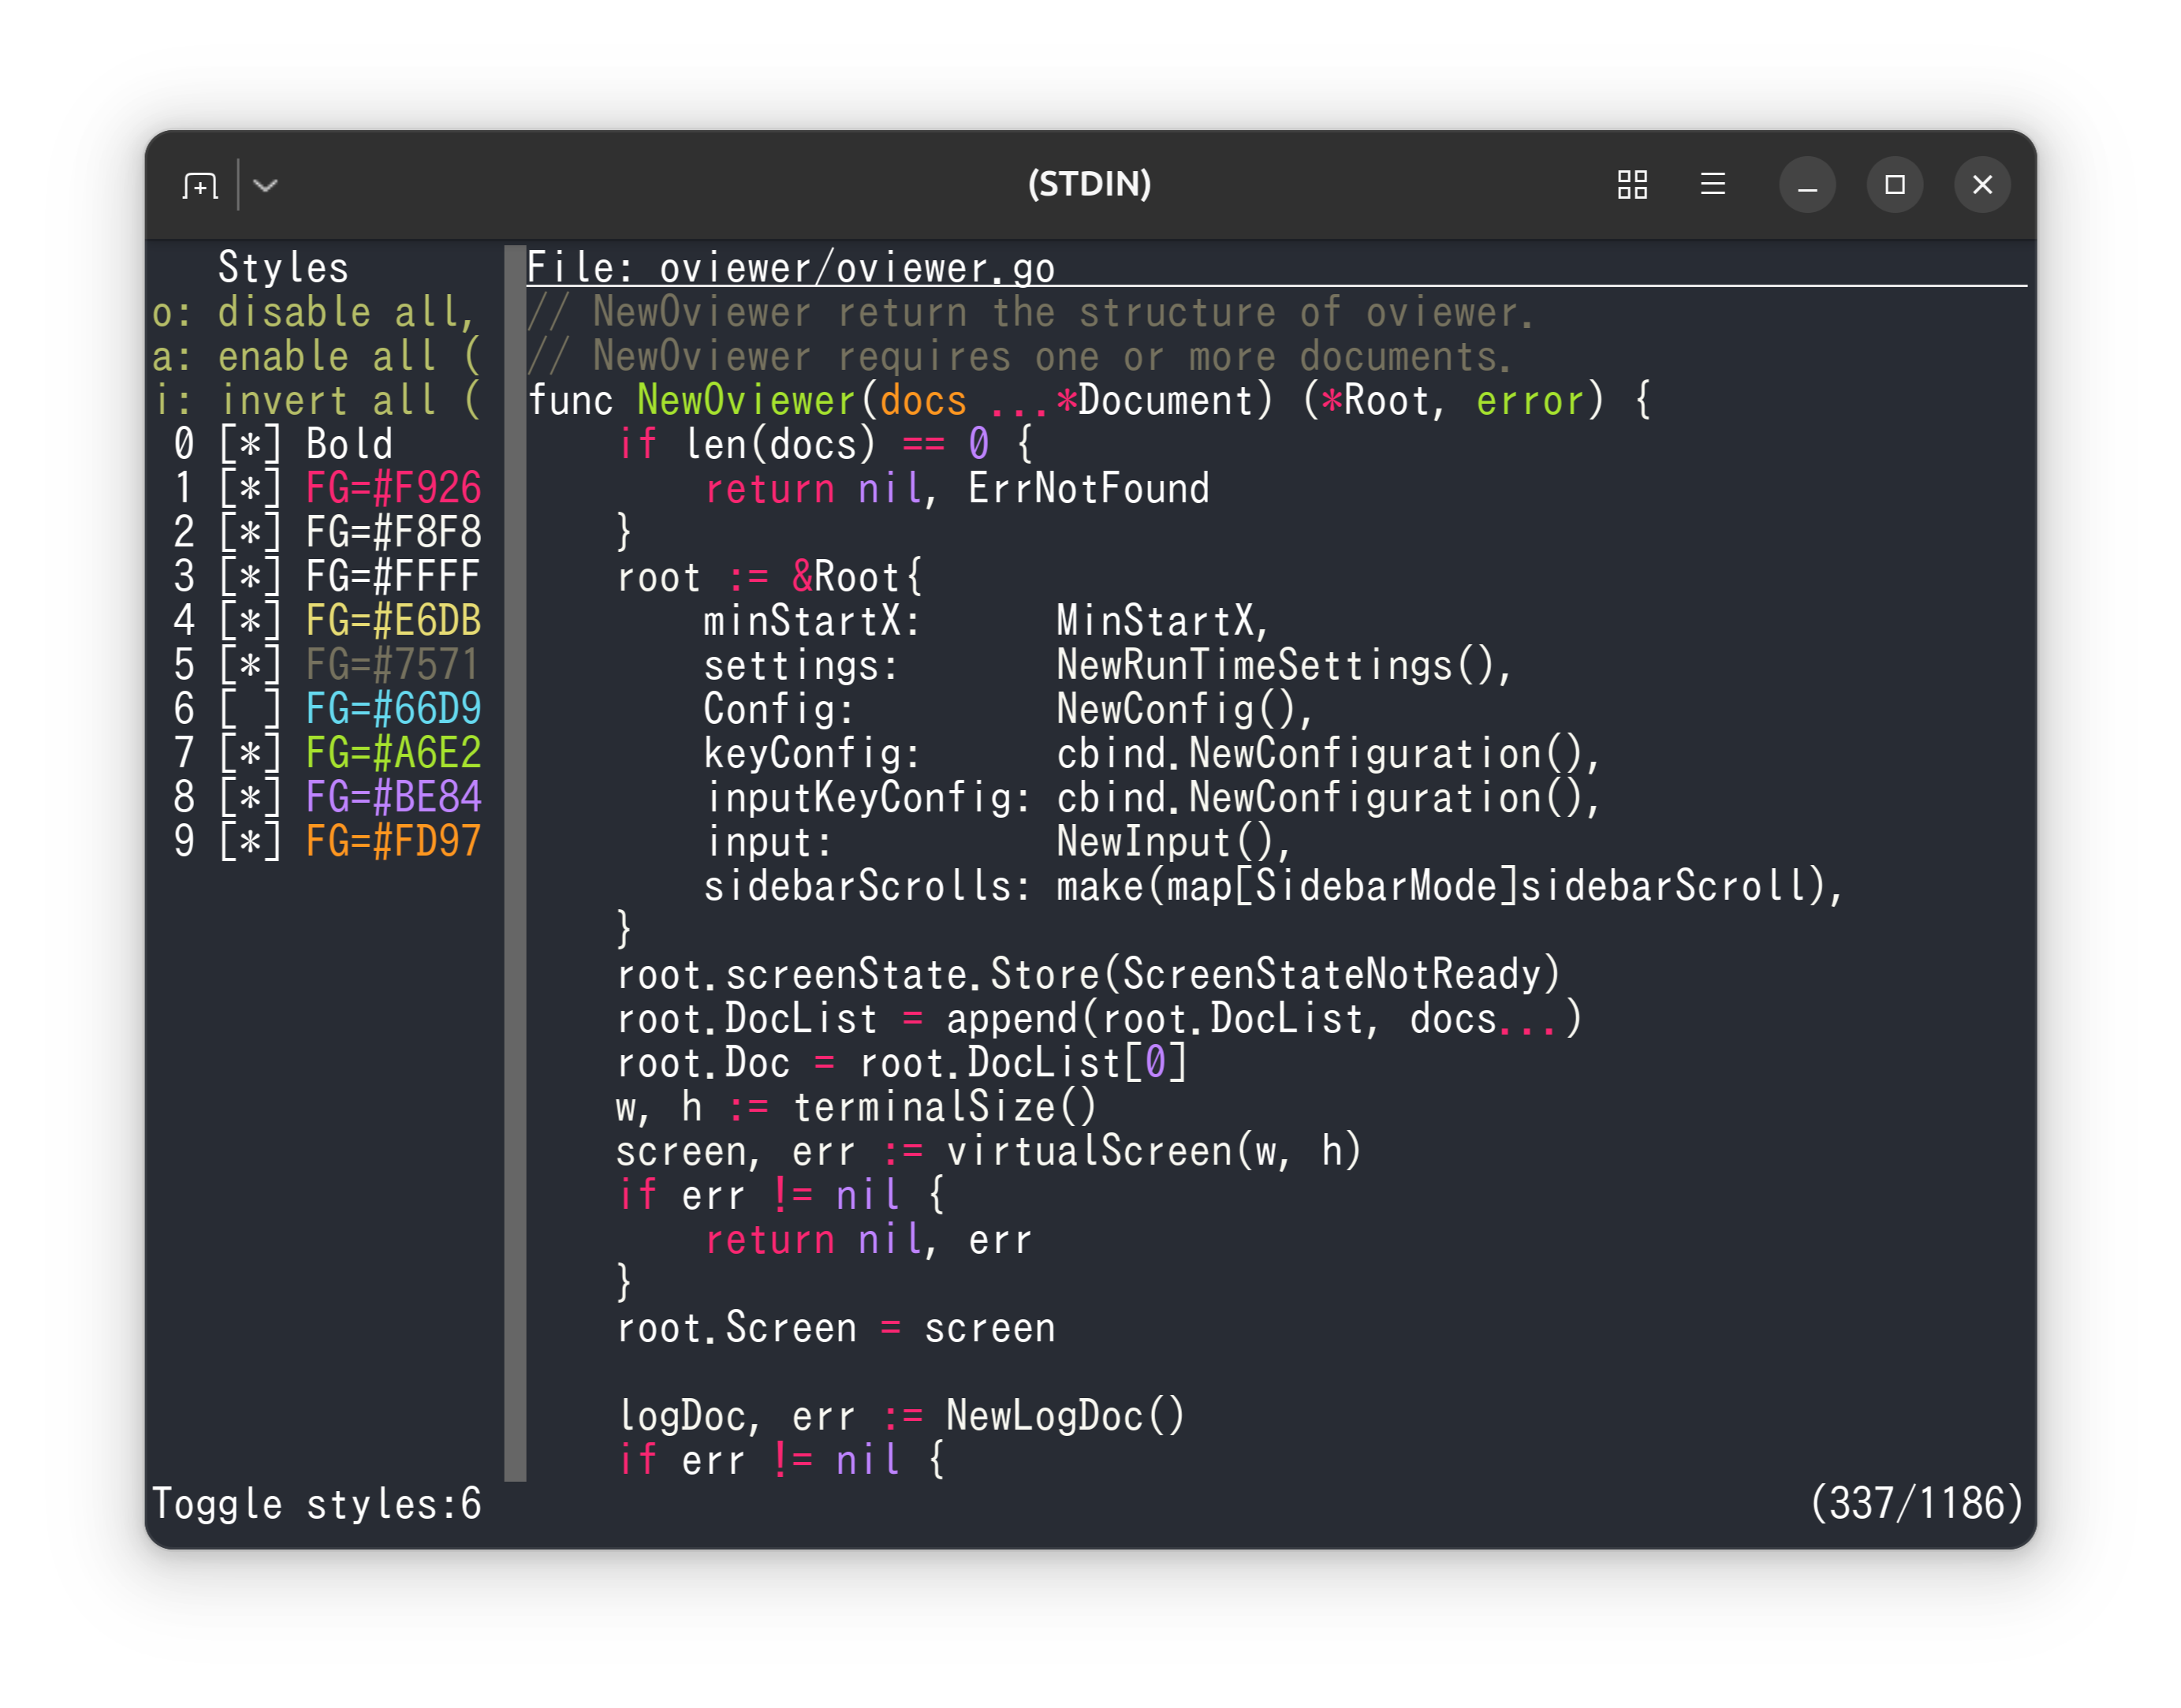Click the (337/1186) line position indicator
The height and width of the screenshot is (1708, 2181).
click(x=1917, y=1503)
